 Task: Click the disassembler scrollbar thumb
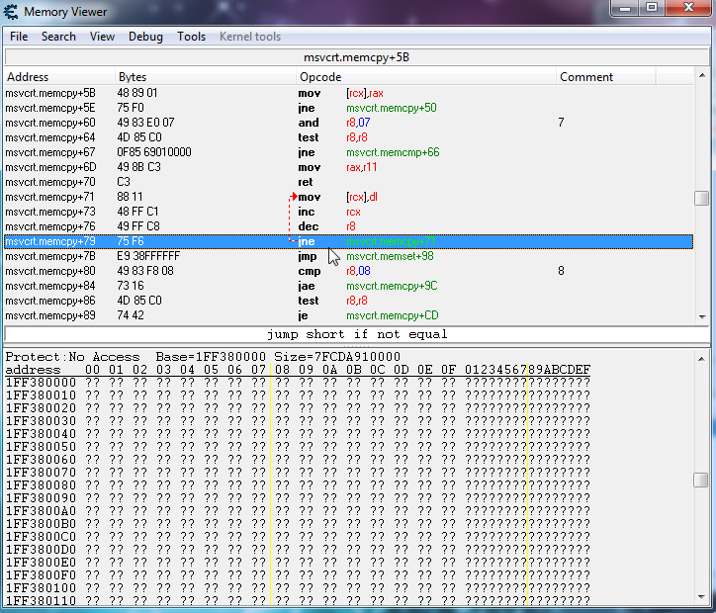click(x=701, y=198)
